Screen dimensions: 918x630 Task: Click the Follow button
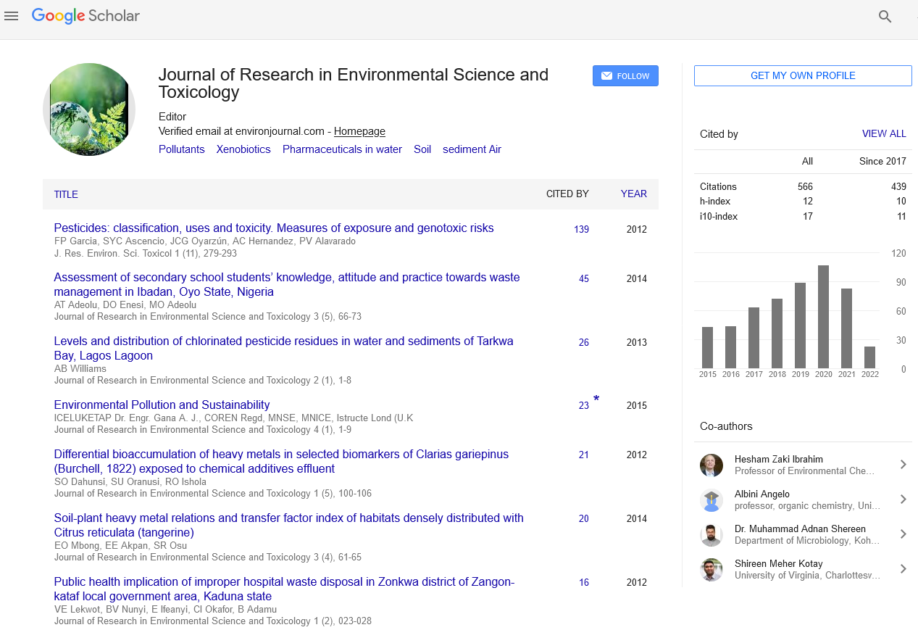[x=625, y=76]
